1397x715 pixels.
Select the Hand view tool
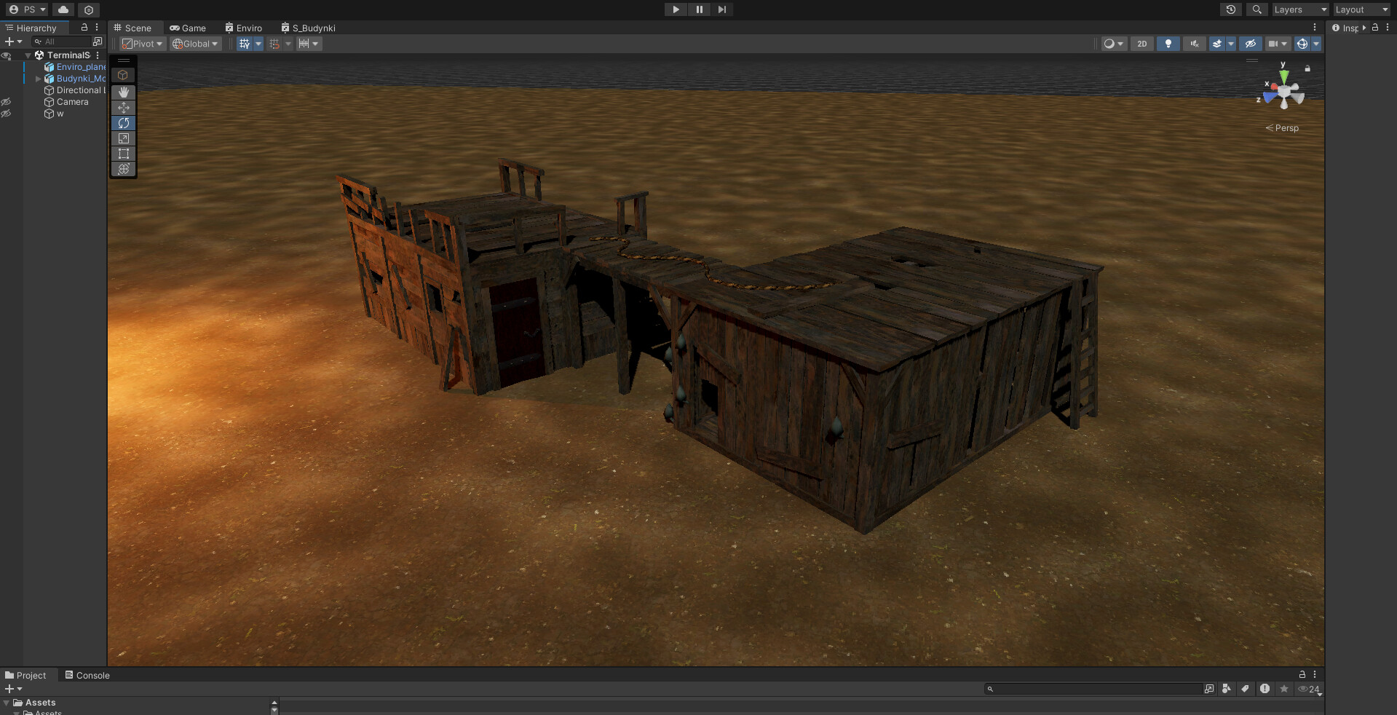tap(123, 92)
